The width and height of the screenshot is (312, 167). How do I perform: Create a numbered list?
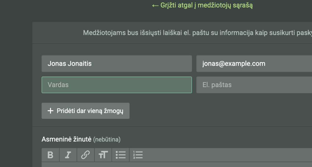point(138,155)
